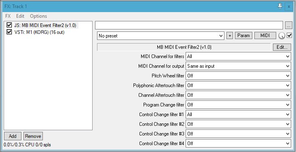Open the FX menu
296x152 pixels.
click(x=8, y=16)
